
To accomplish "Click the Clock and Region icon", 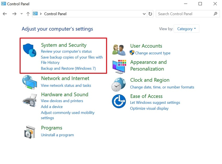I will [x=119, y=84].
